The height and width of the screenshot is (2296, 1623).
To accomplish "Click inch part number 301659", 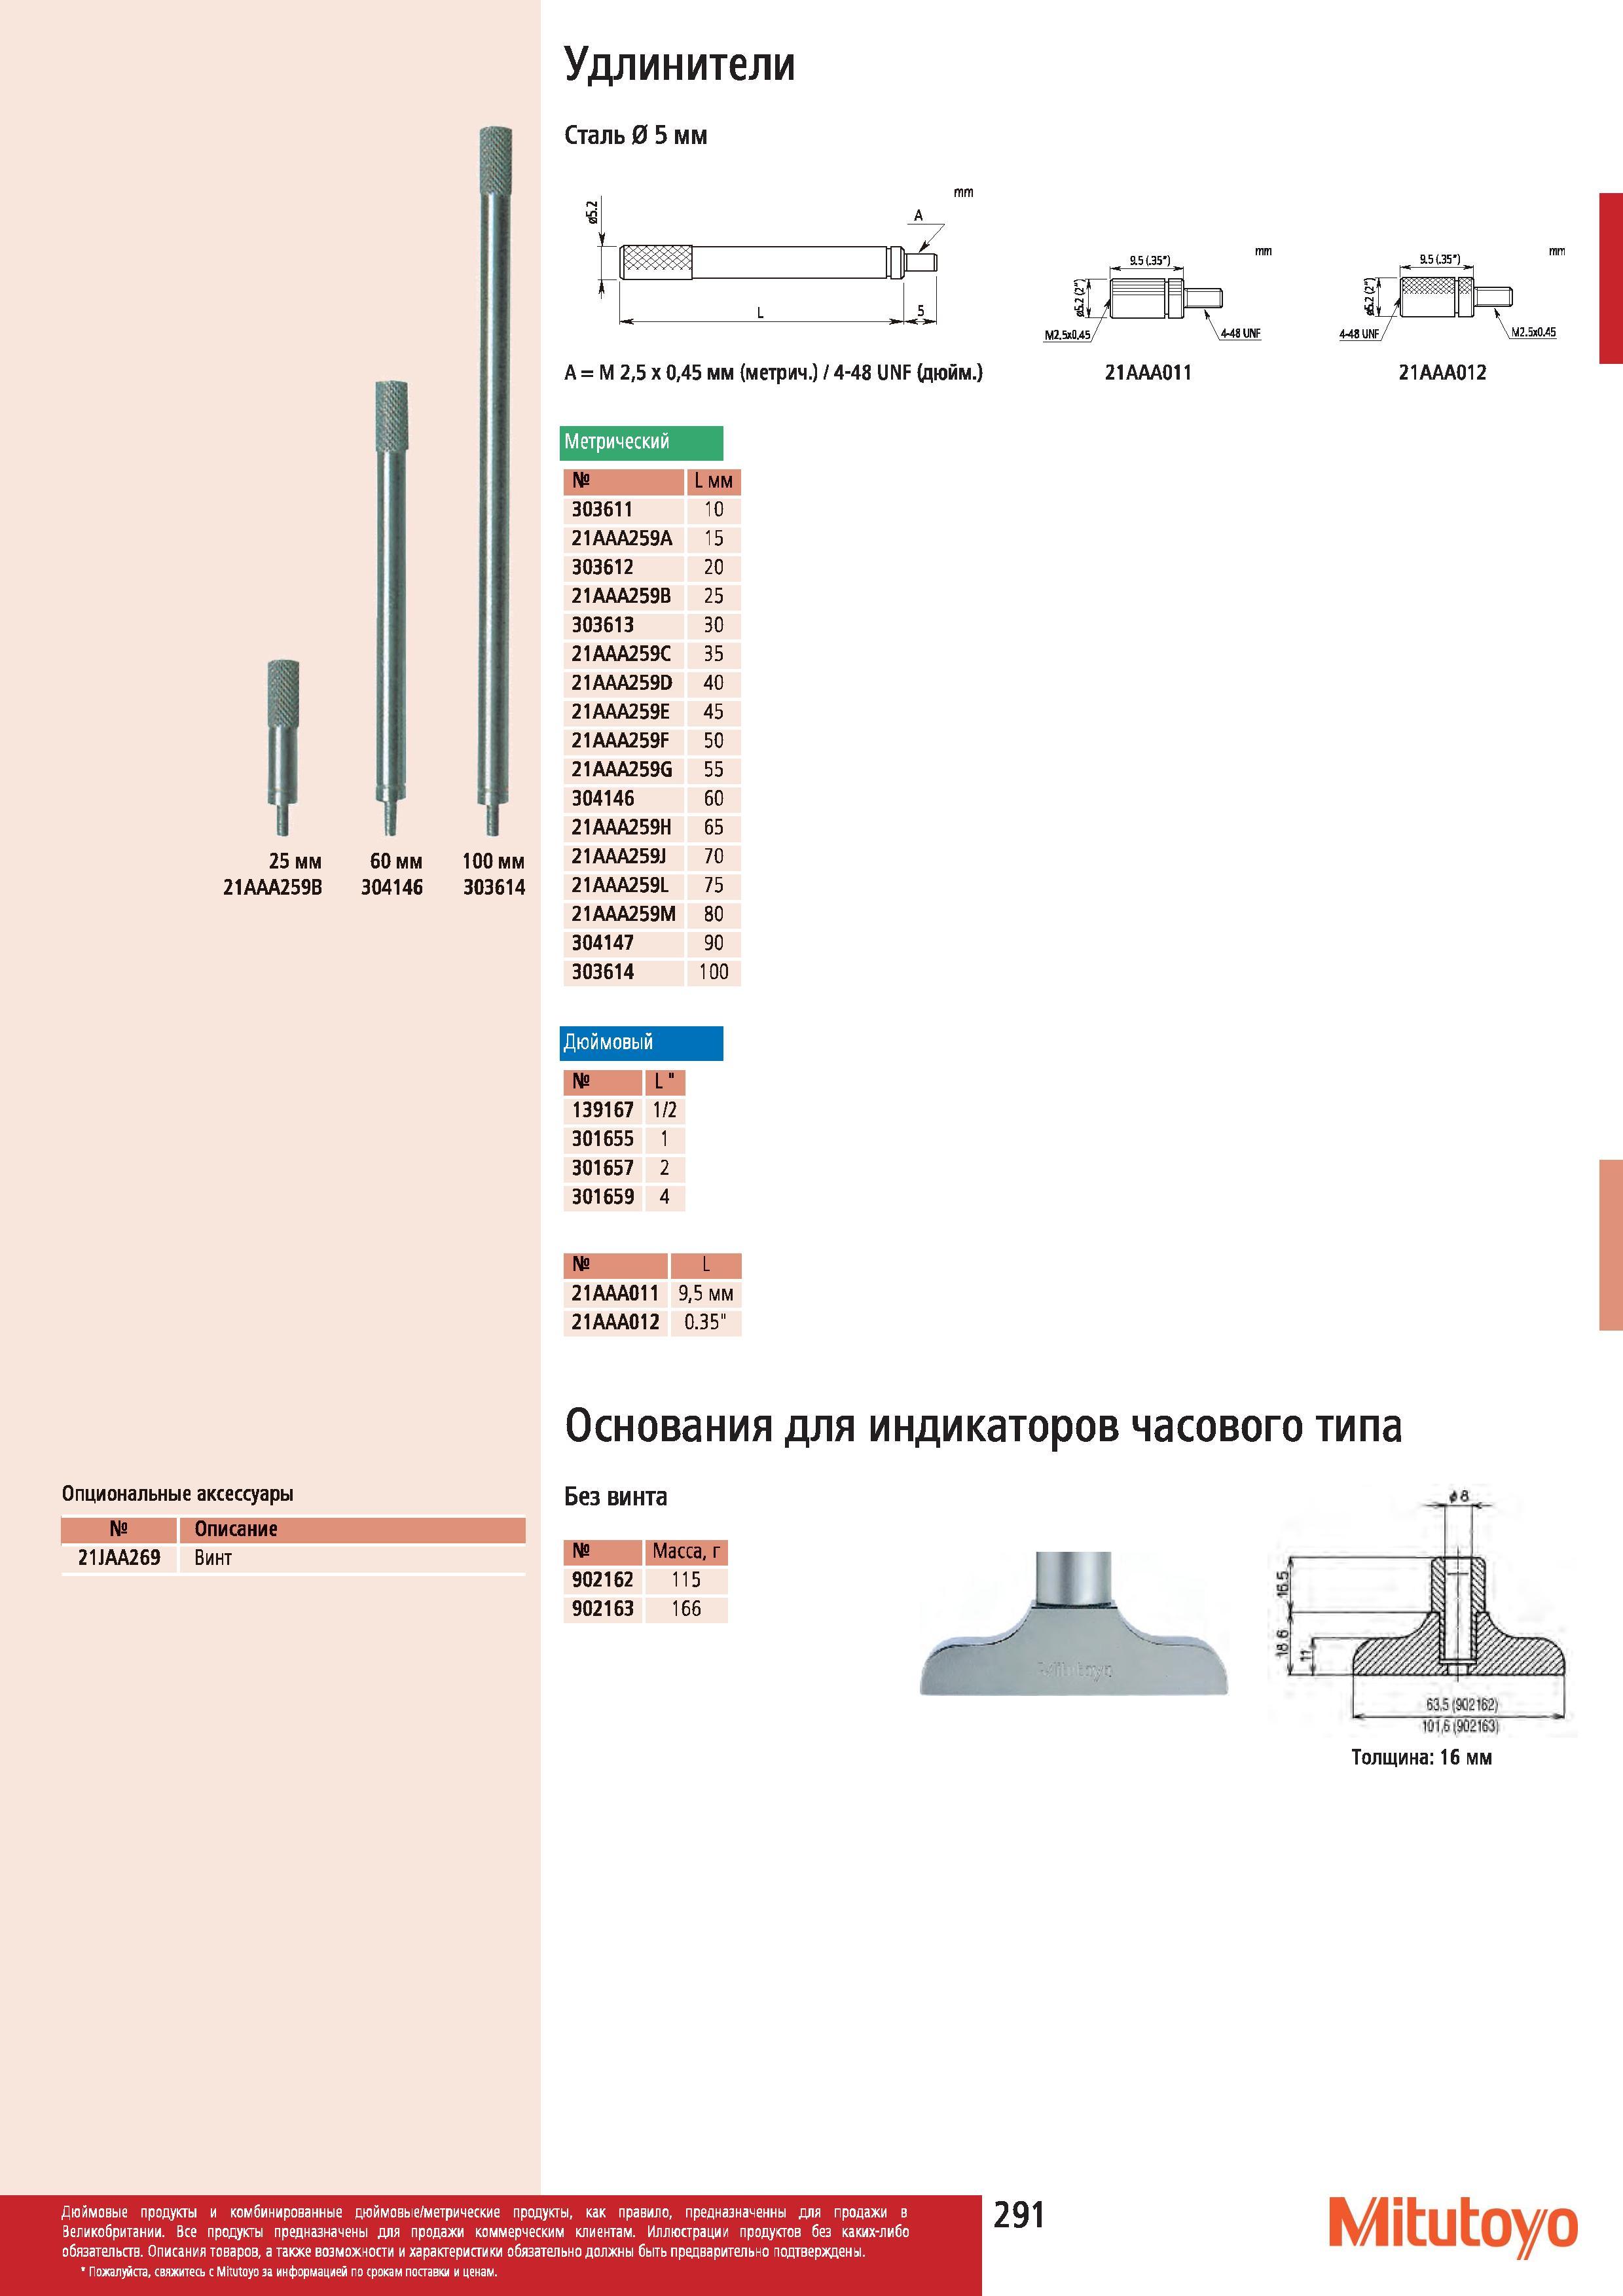I will coord(603,1197).
